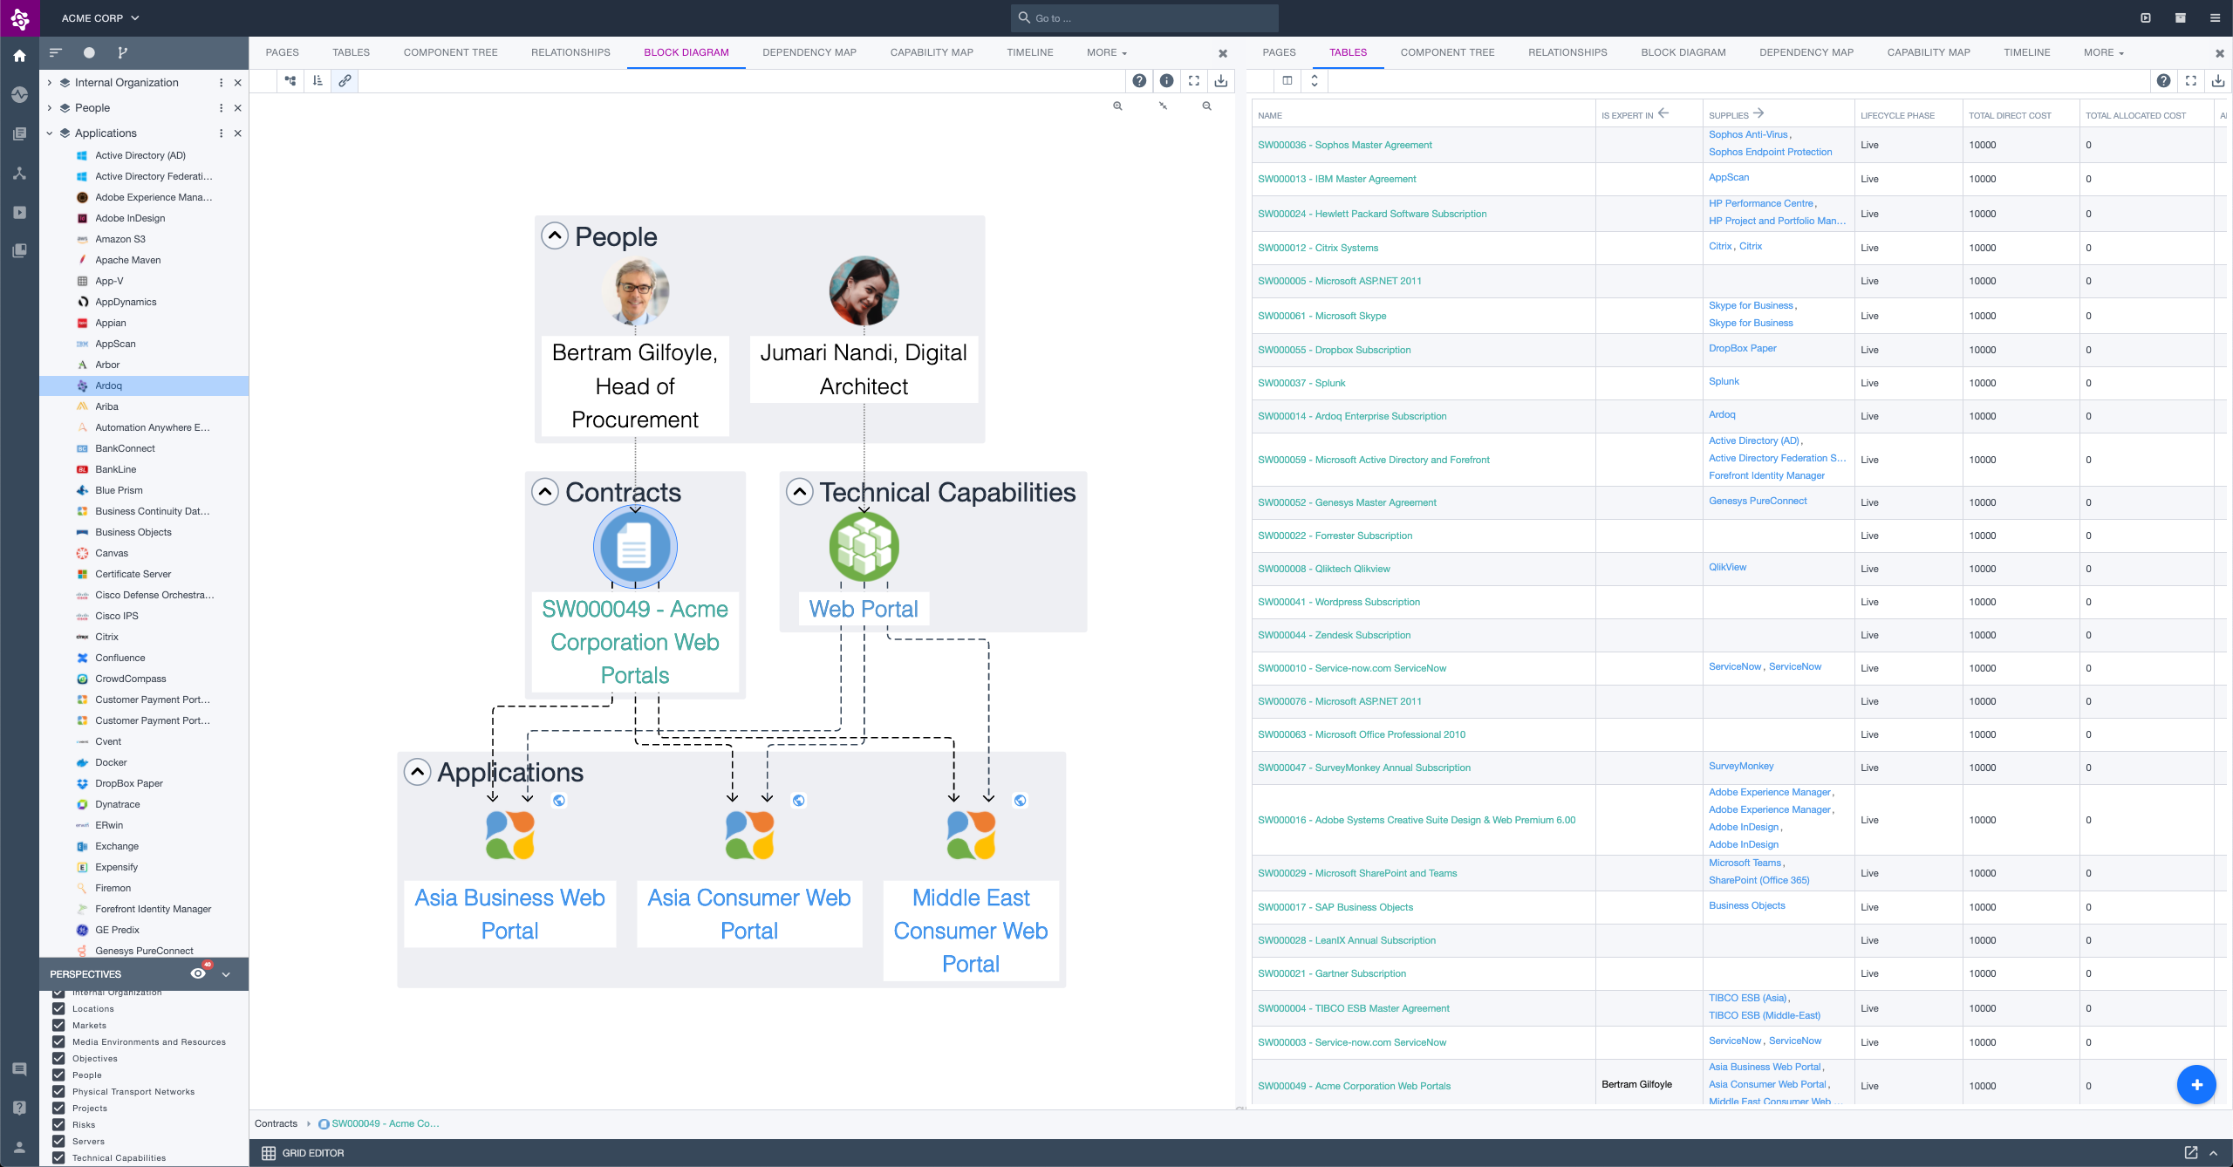Viewport: 2233px width, 1167px height.
Task: Collapse the People section in diagram
Action: pos(554,236)
